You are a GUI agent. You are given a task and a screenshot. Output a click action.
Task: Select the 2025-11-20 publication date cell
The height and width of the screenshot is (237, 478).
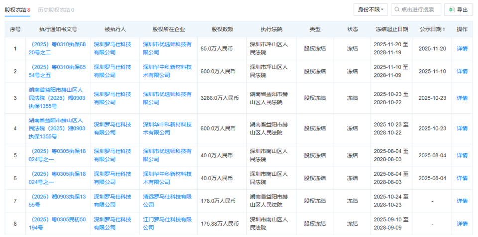point(432,48)
